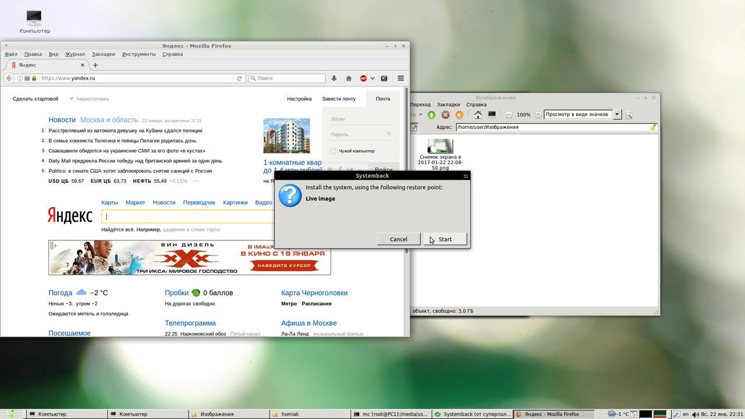Click the green Up arrow in file manager
The height and width of the screenshot is (419, 745).
[x=431, y=115]
